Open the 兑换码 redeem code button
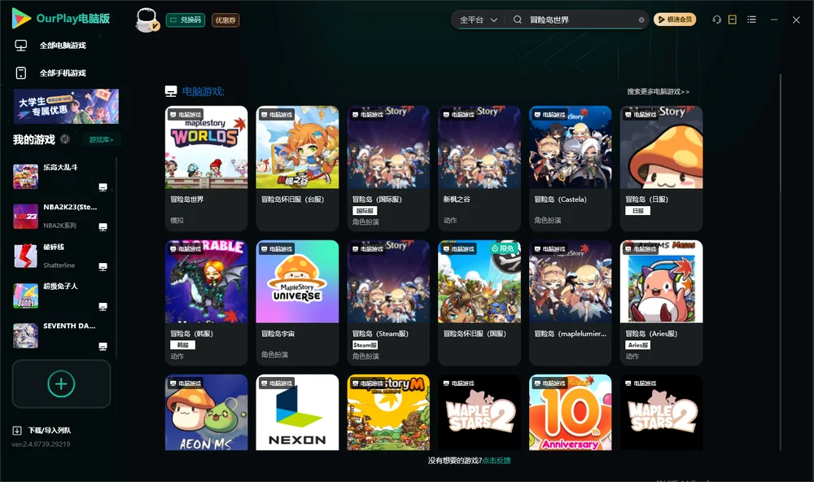 (186, 20)
